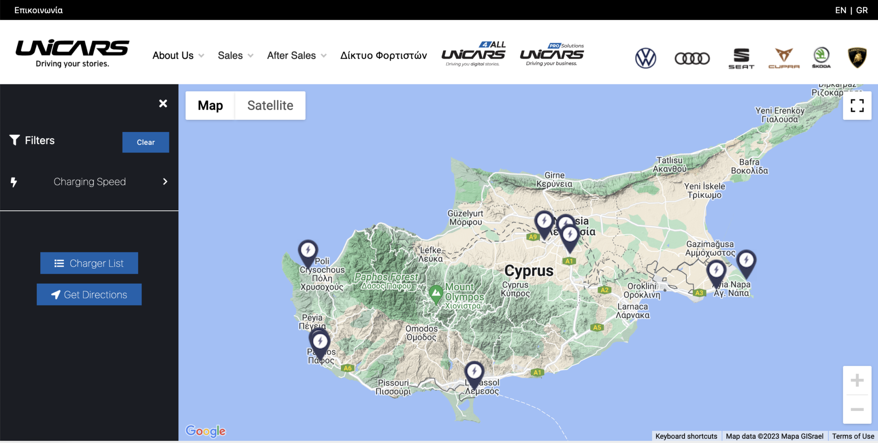Select the Skoda brand logo
The image size is (878, 443).
[x=821, y=57]
